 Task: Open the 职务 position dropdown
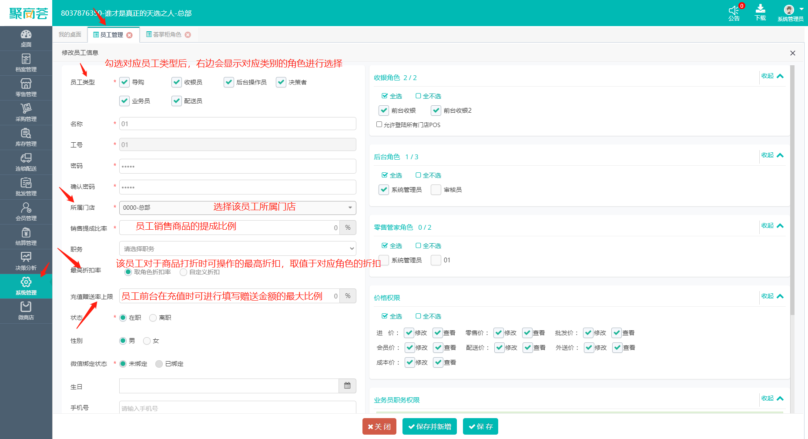tap(238, 249)
